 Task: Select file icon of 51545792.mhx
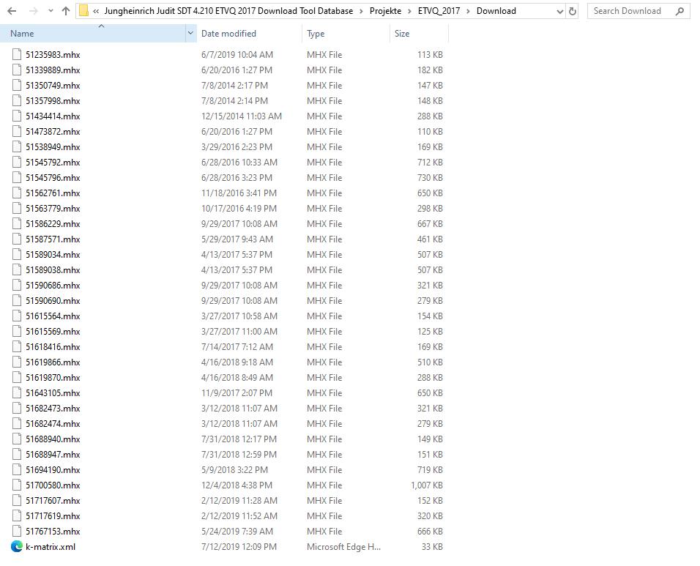[17, 162]
